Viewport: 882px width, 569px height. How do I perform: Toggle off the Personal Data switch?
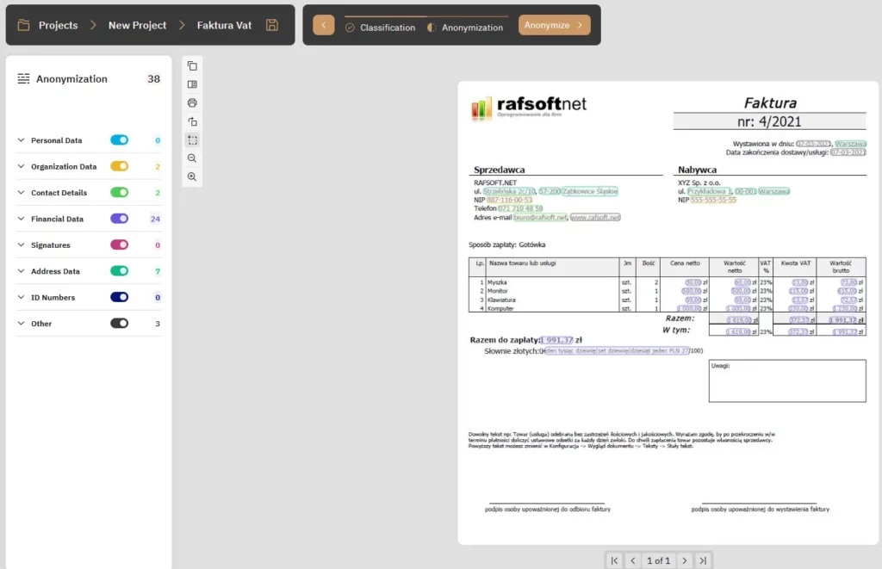pos(119,140)
